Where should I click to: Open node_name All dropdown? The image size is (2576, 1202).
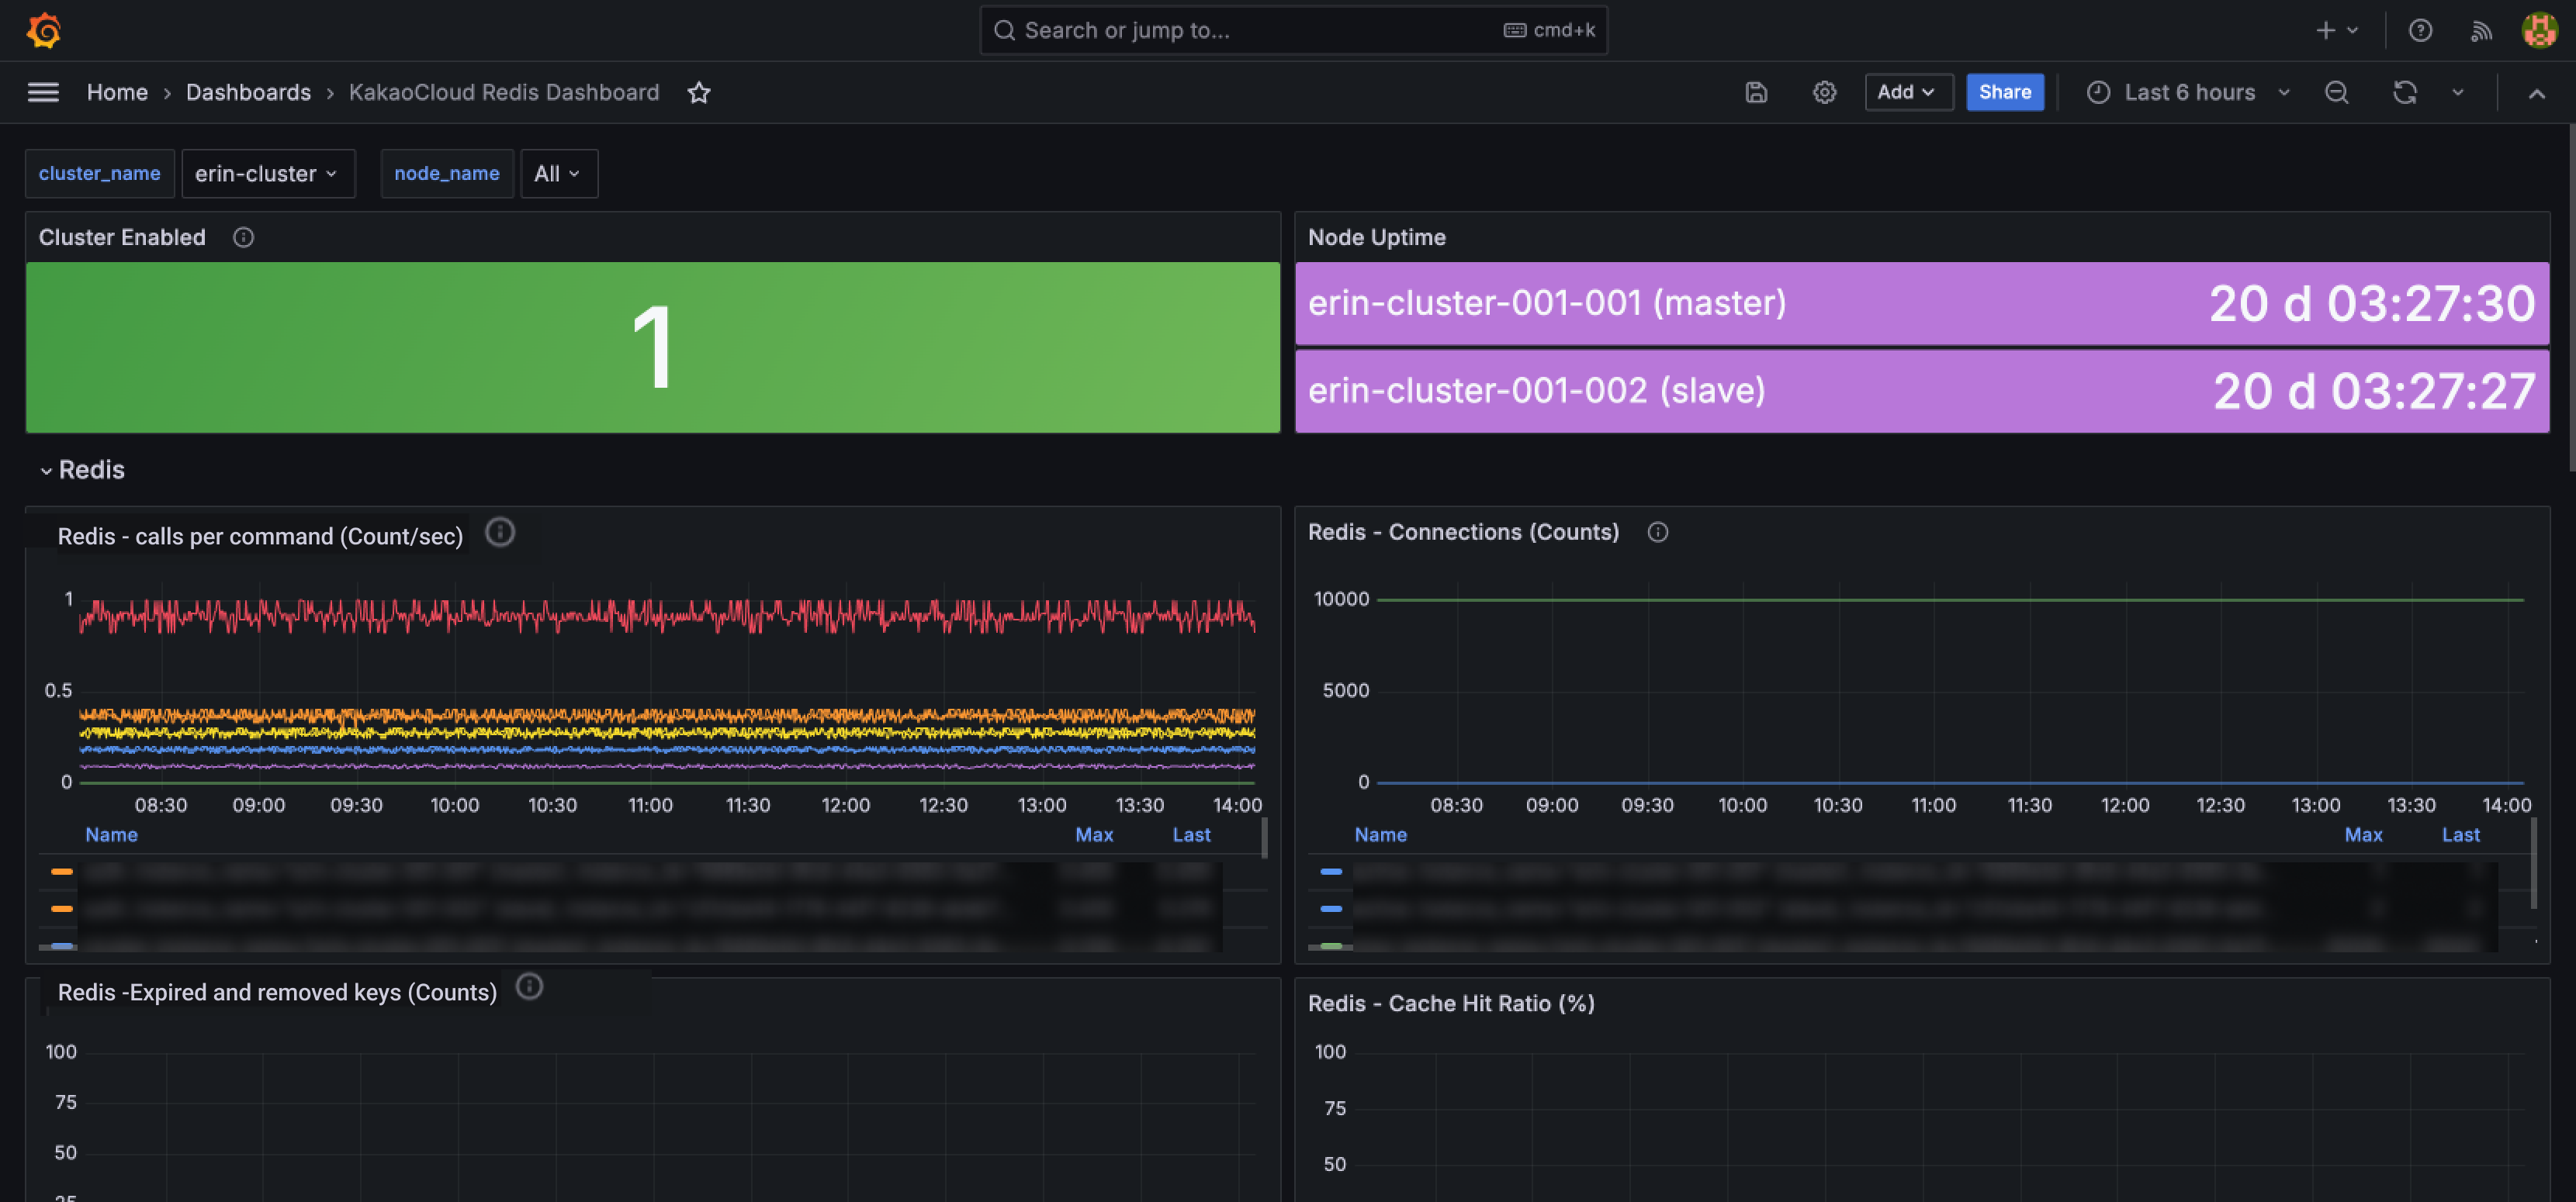pos(558,173)
